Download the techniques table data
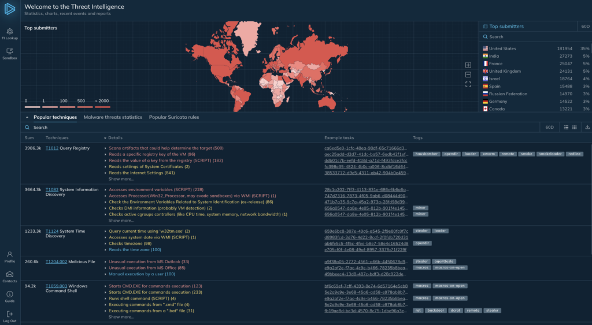Image resolution: width=592 pixels, height=325 pixels. [x=587, y=127]
